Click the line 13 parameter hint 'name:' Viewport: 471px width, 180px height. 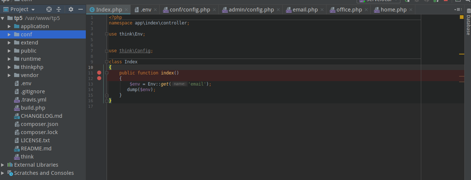tap(179, 84)
